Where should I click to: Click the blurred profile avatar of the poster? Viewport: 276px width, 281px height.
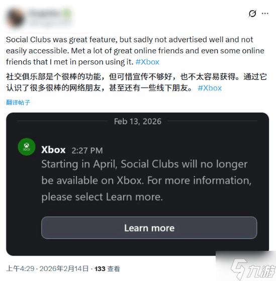coord(16,18)
